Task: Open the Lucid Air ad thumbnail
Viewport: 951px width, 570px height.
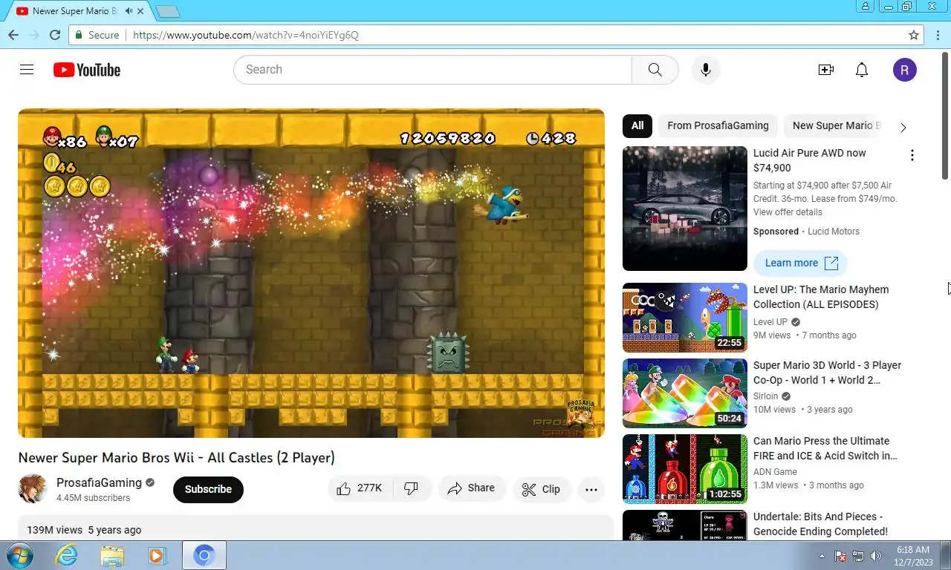Action: (685, 209)
